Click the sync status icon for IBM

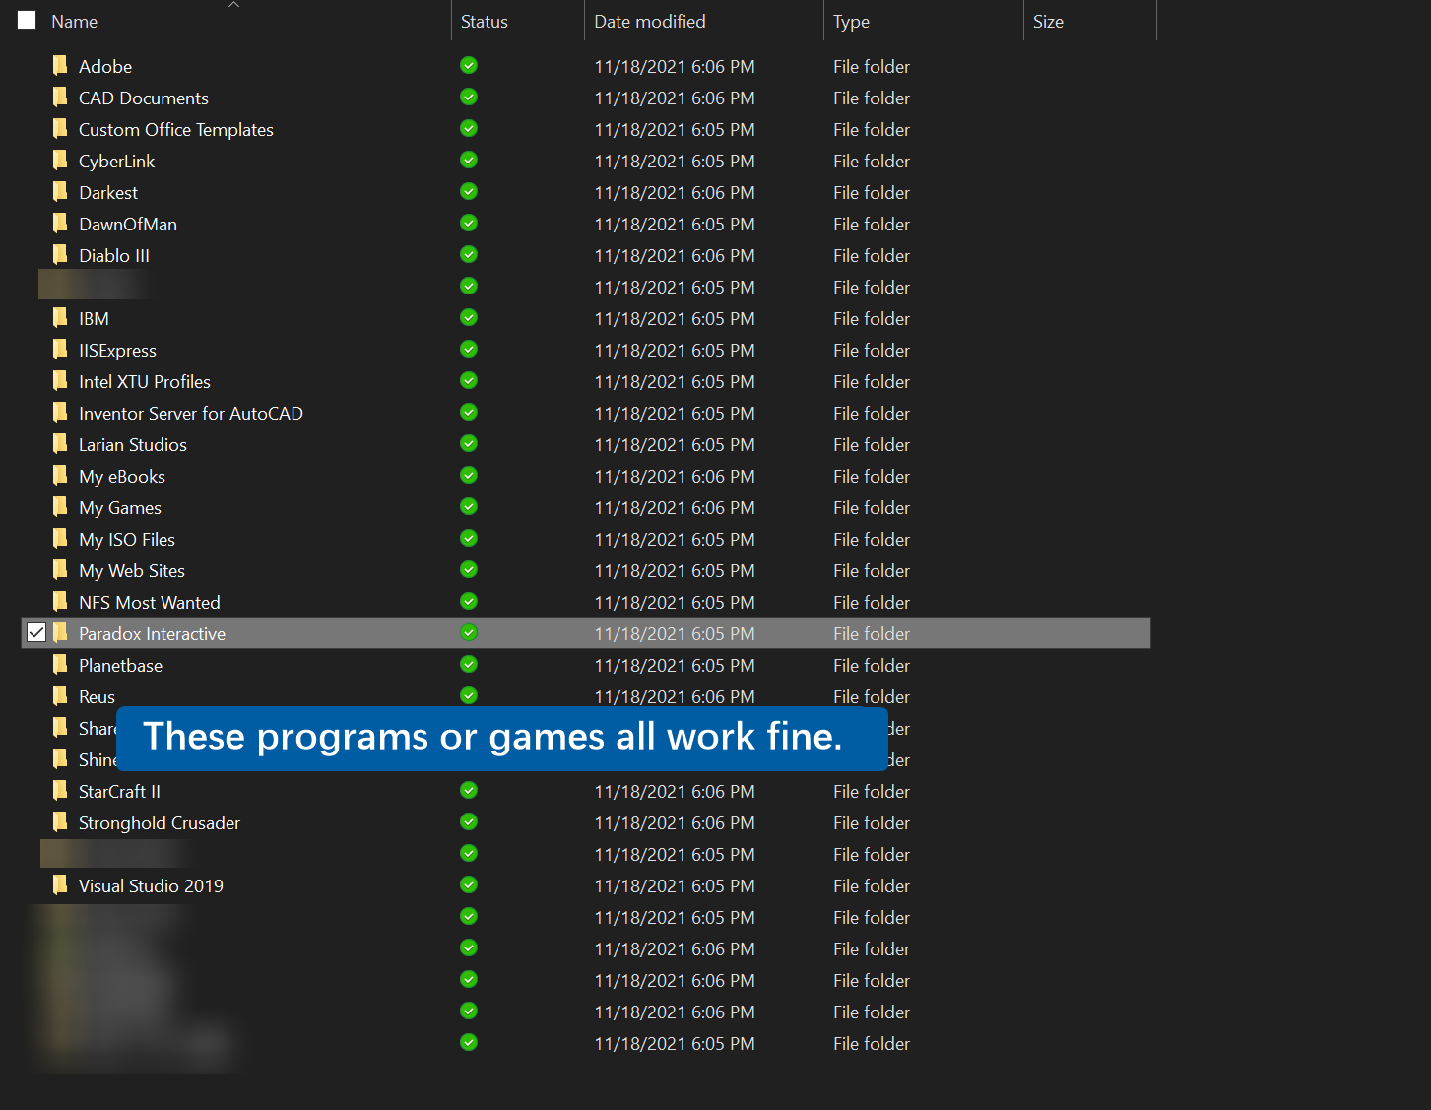coord(469,317)
